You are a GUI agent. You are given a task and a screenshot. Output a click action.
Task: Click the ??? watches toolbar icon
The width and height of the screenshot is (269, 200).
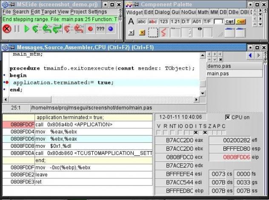(x=100, y=29)
